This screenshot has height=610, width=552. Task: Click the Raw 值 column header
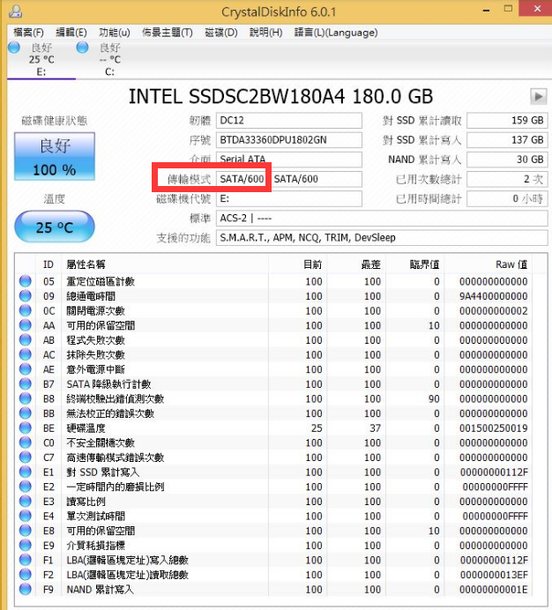tap(489, 264)
